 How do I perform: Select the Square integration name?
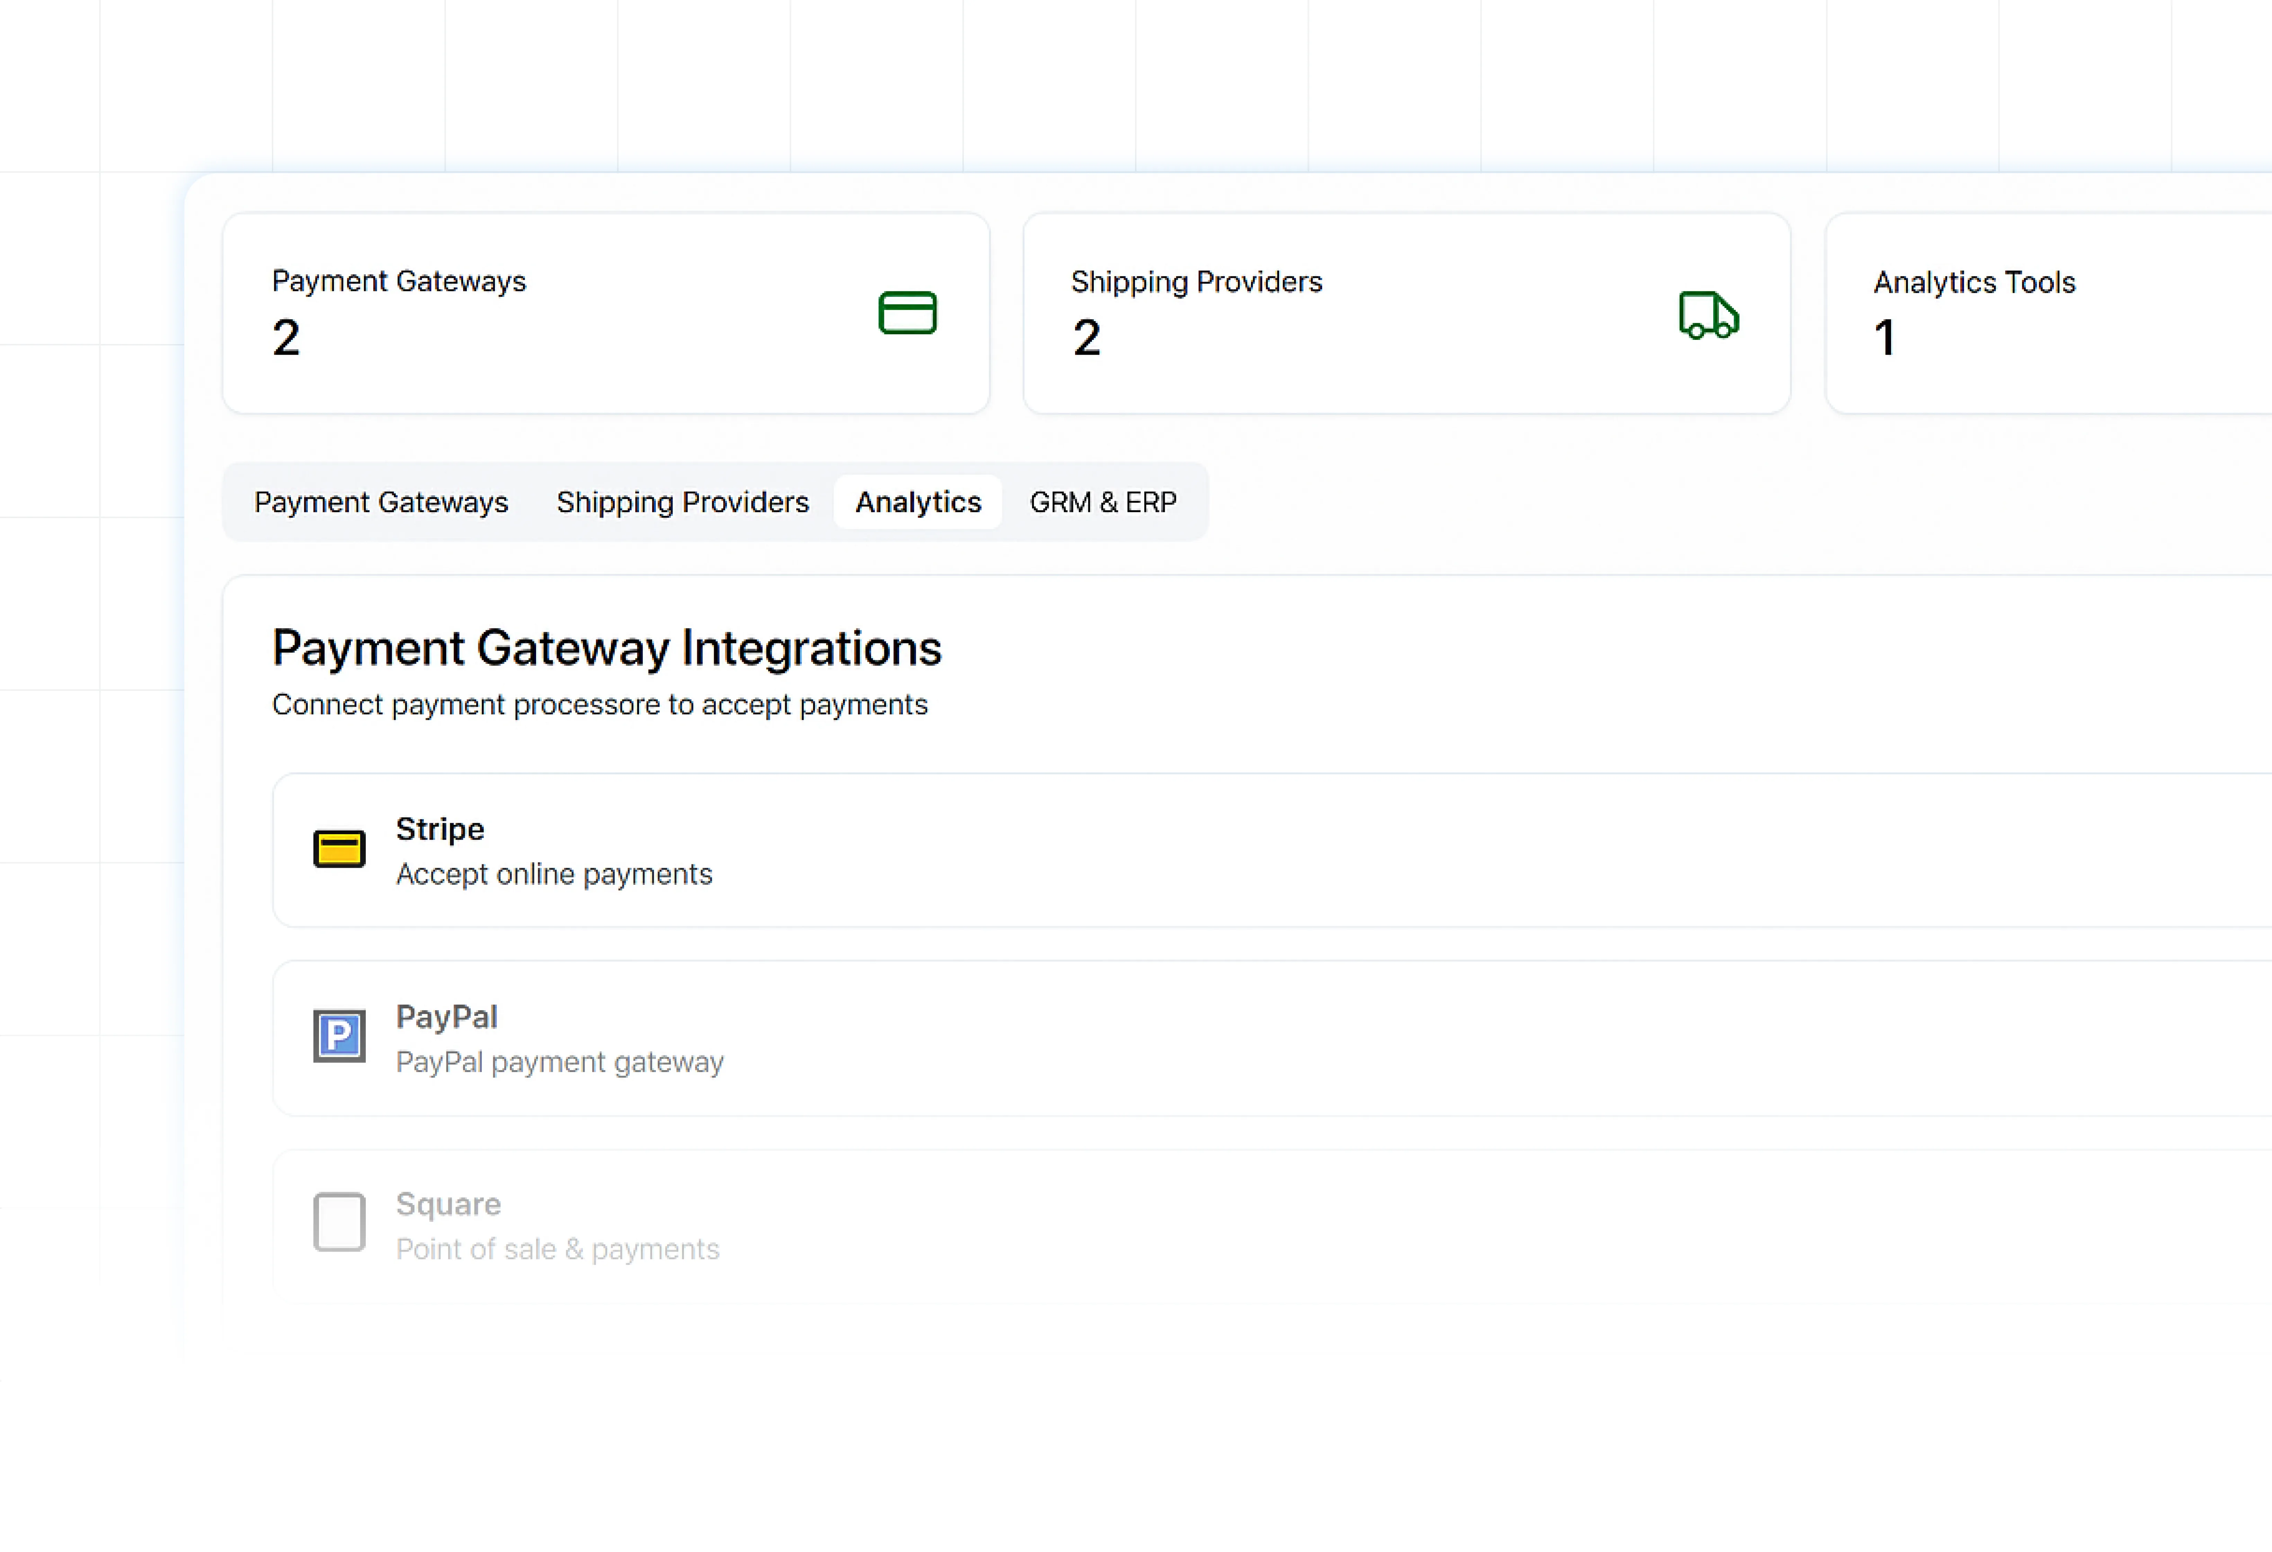pos(448,1204)
